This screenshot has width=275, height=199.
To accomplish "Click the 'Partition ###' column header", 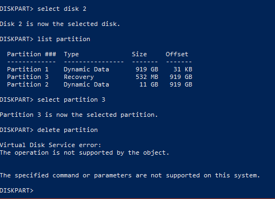I will [31, 54].
